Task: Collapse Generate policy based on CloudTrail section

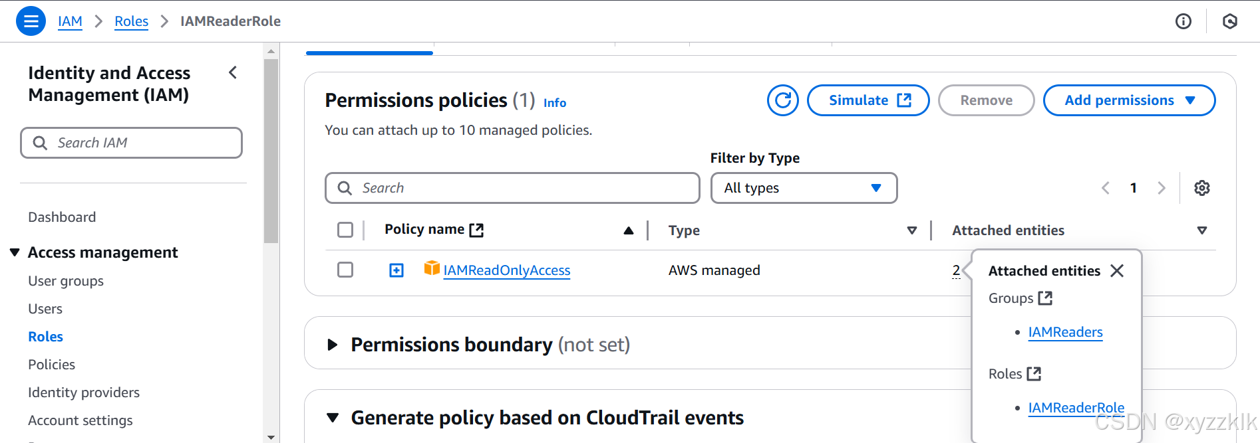Action: pos(333,418)
